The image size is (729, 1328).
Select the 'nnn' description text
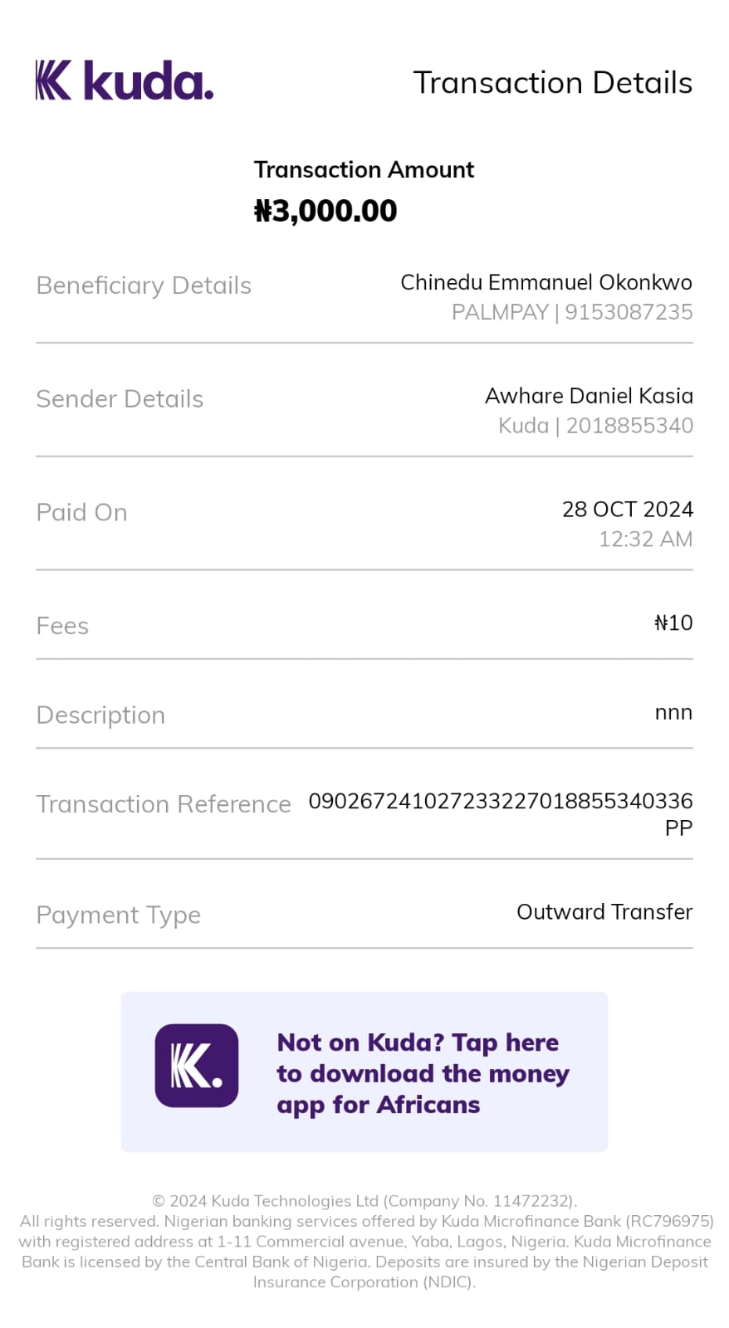tap(673, 713)
